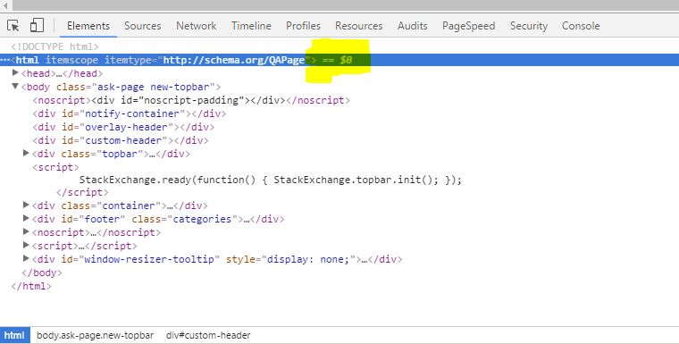Open the Resources tab
The image size is (679, 344).
click(358, 26)
